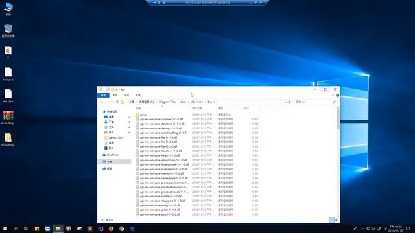Launch Firefox from the taskbar

[111, 228]
